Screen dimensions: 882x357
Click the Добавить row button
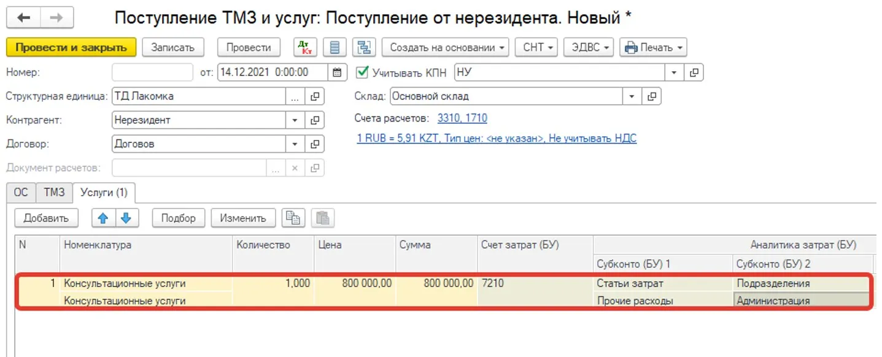(x=47, y=218)
